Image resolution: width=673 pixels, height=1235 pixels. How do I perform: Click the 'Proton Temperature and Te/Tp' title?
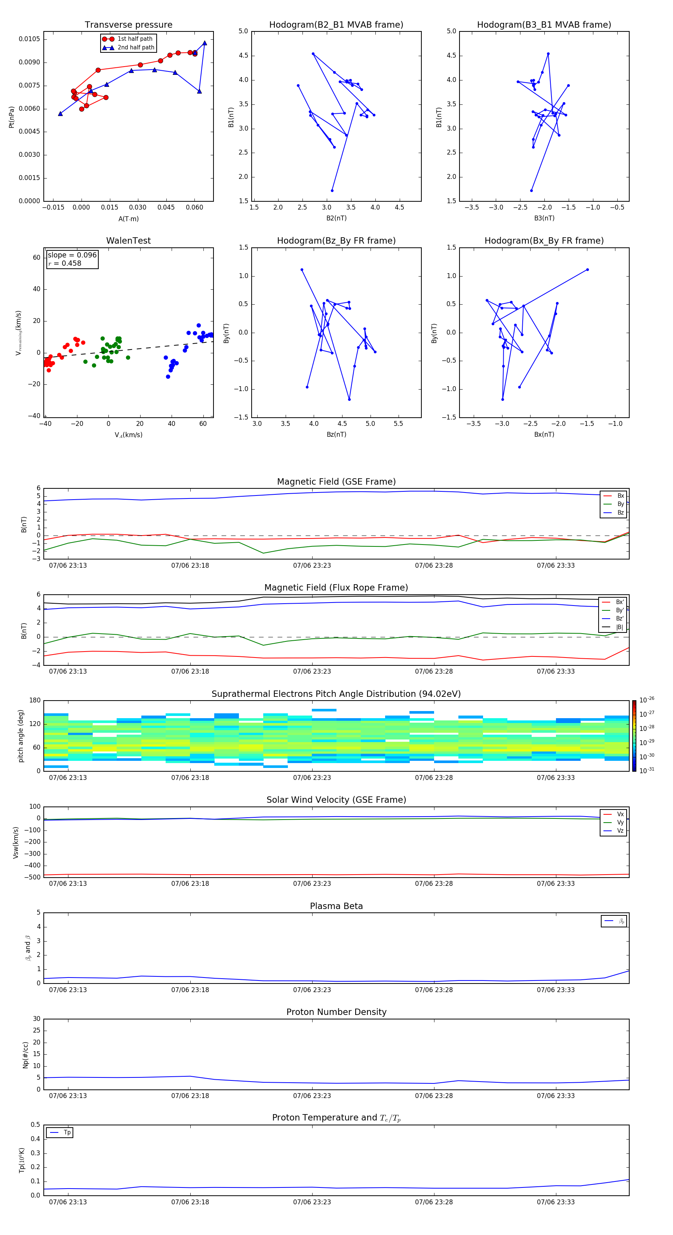[x=336, y=1118]
